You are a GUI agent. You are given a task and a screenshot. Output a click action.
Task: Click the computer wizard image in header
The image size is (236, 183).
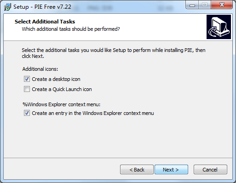[219, 27]
